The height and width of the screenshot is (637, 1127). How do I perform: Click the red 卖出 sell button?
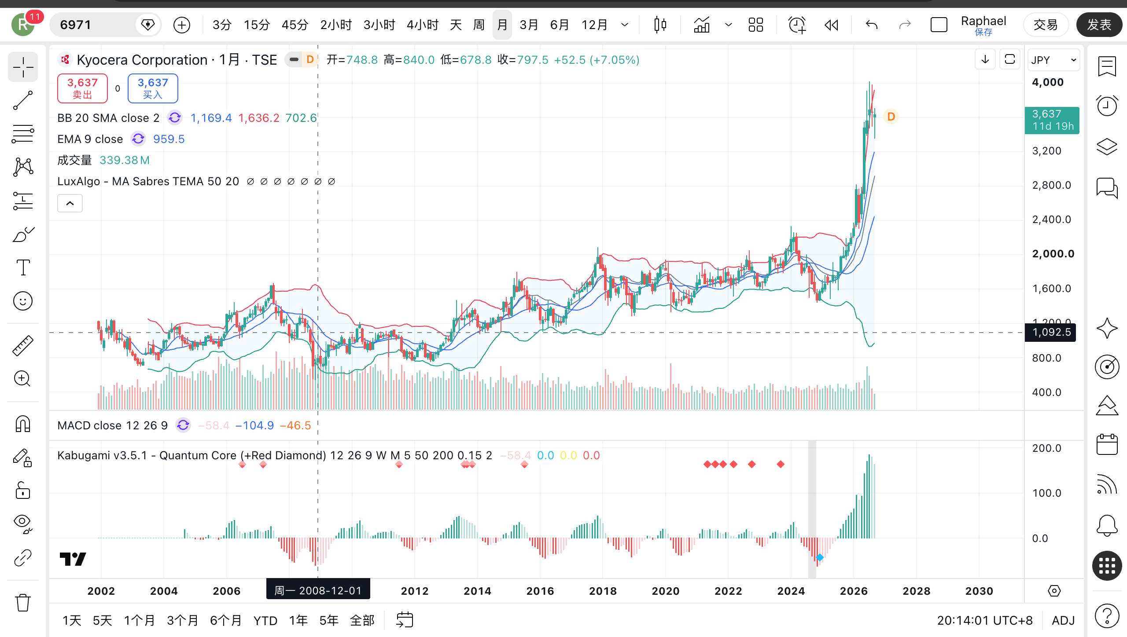82,88
